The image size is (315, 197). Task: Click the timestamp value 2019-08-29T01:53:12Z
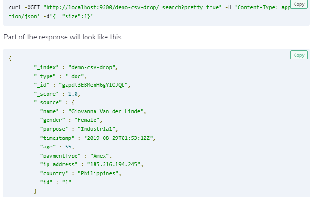(118, 138)
